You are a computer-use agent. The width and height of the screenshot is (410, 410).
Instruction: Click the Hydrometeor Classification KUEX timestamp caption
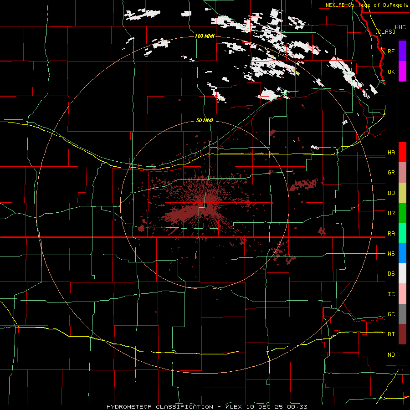point(207,407)
